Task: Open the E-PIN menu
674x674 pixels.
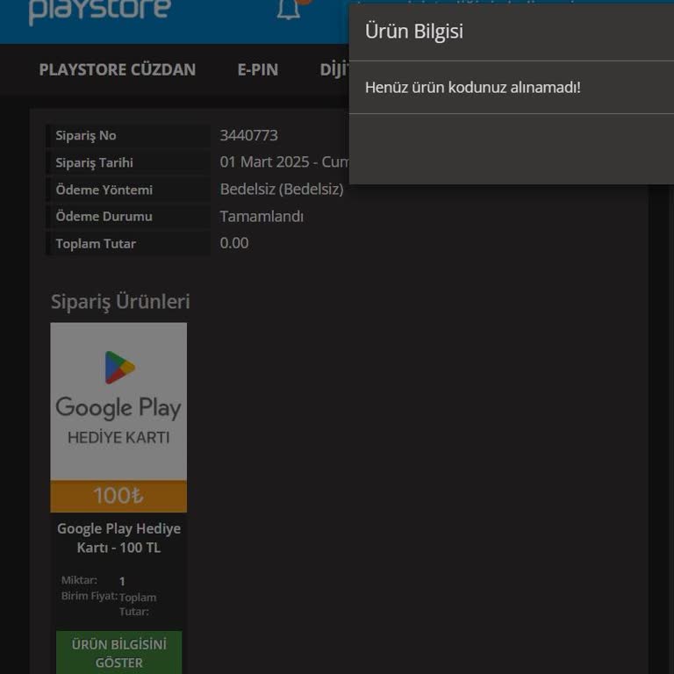Action: 258,69
